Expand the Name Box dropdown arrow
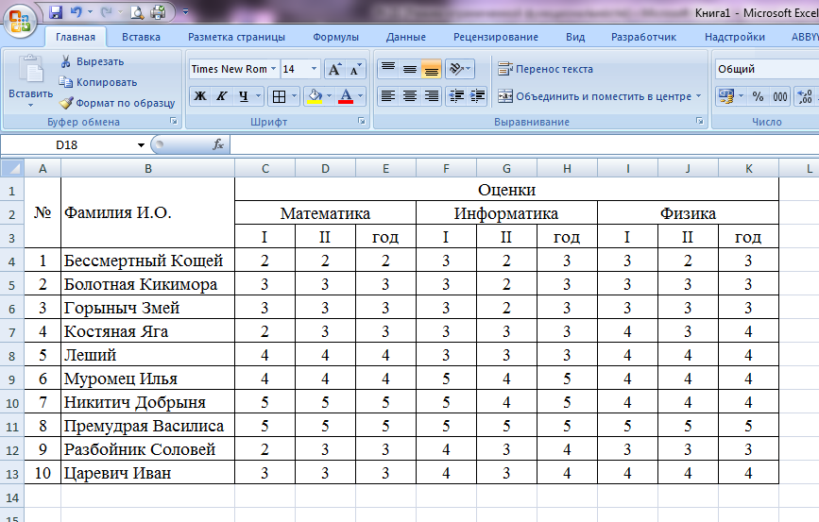The height and width of the screenshot is (522, 819). pos(141,145)
